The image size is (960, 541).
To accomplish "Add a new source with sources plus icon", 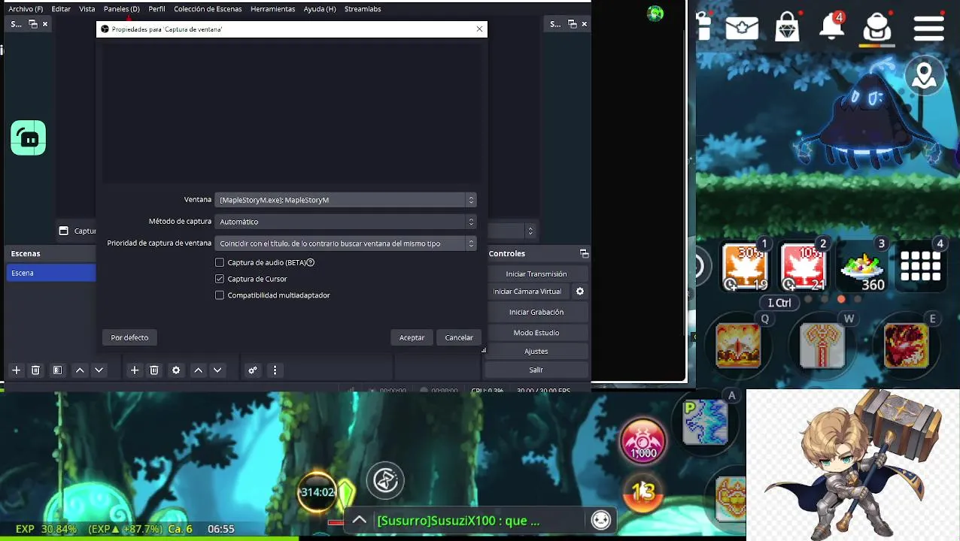I will (135, 370).
